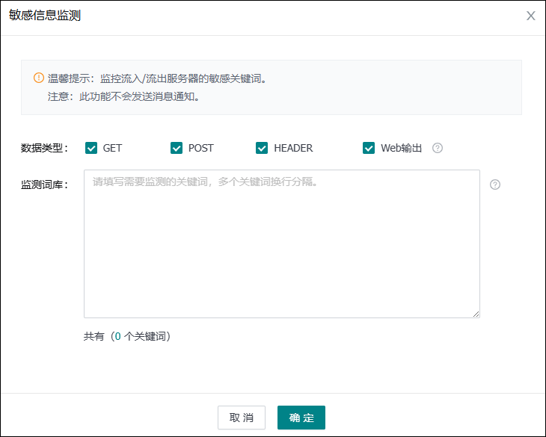This screenshot has width=546, height=437.
Task: Click the 数据类型 label
Action: [44, 148]
